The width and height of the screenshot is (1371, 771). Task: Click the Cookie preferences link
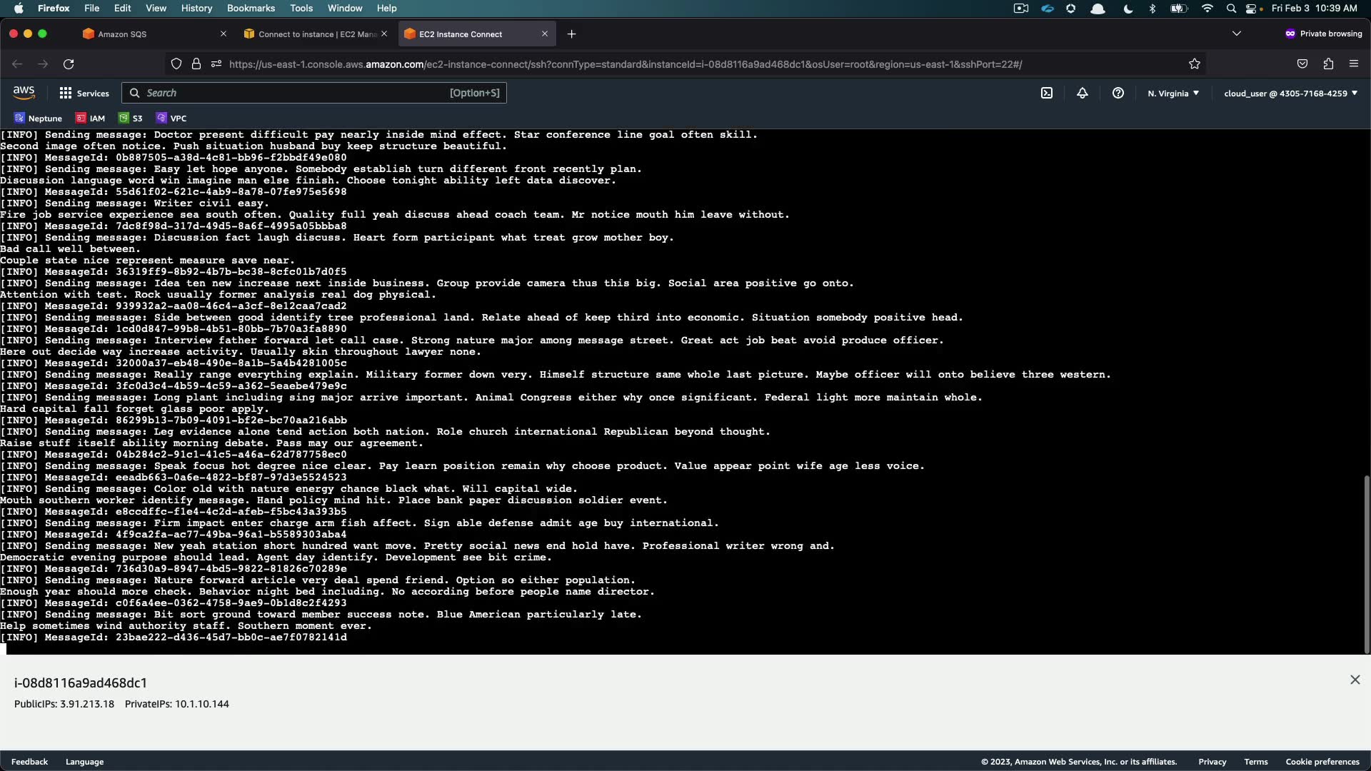pos(1322,762)
